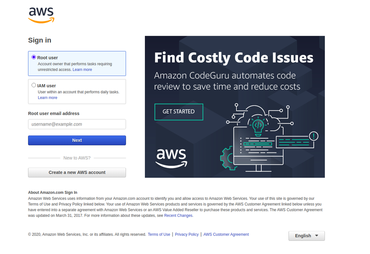Click the green gear icon in illustration
This screenshot has width=370, height=254.
227,158
